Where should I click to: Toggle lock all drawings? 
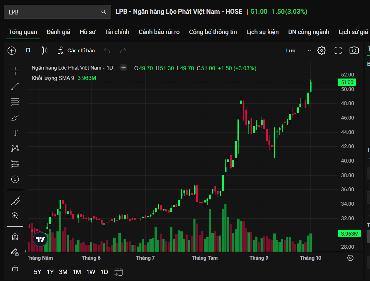coord(15,268)
